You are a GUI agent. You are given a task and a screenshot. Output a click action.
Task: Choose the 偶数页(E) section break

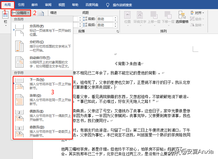[x=42, y=115]
